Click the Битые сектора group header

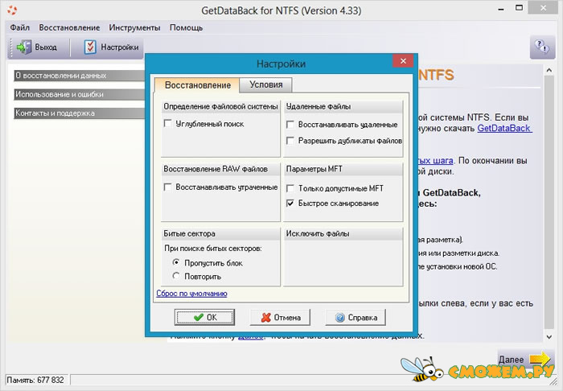220,233
